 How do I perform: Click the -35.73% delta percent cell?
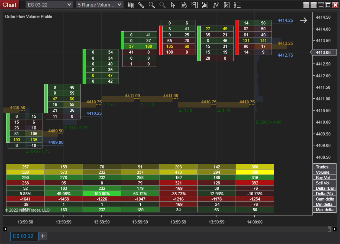(178, 194)
